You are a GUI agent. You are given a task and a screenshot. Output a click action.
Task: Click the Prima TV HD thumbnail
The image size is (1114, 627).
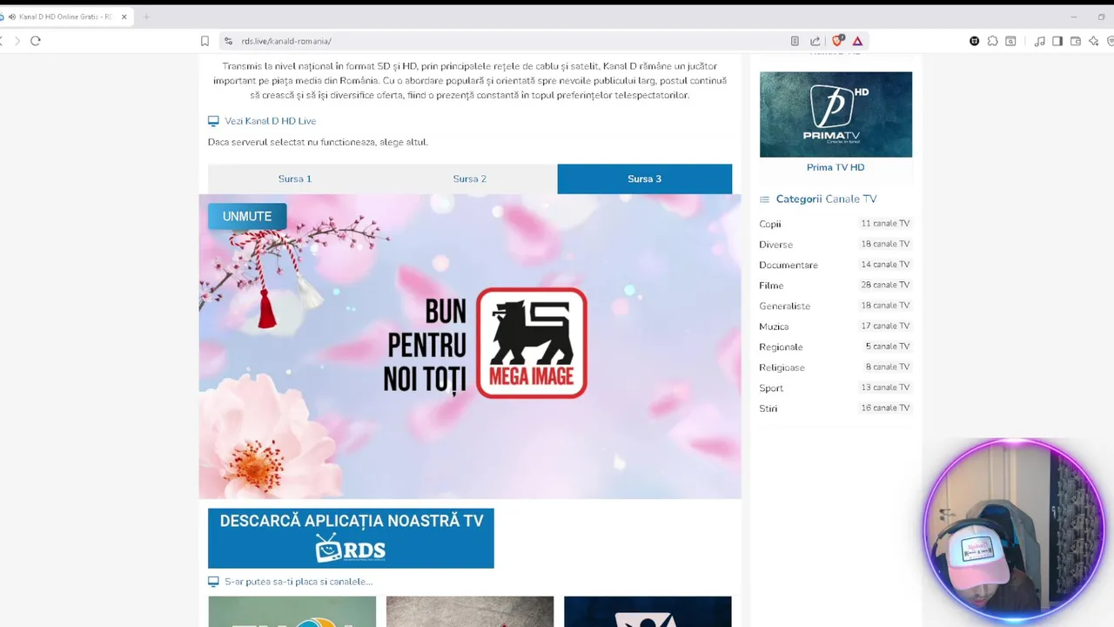(x=835, y=114)
